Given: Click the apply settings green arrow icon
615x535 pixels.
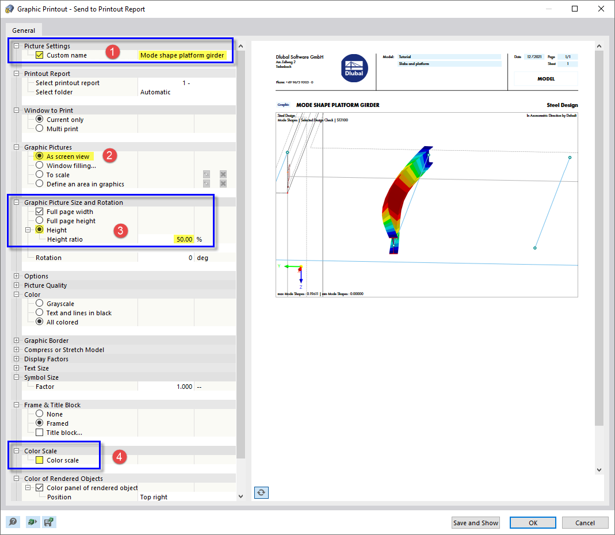Looking at the screenshot, I should (33, 522).
